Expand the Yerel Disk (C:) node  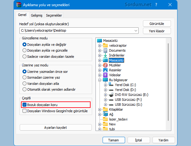coord(105,85)
